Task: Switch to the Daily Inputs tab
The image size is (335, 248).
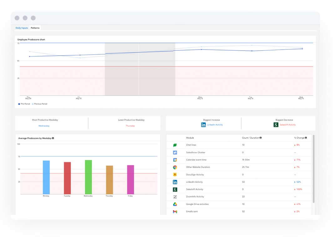Action: [x=22, y=28]
